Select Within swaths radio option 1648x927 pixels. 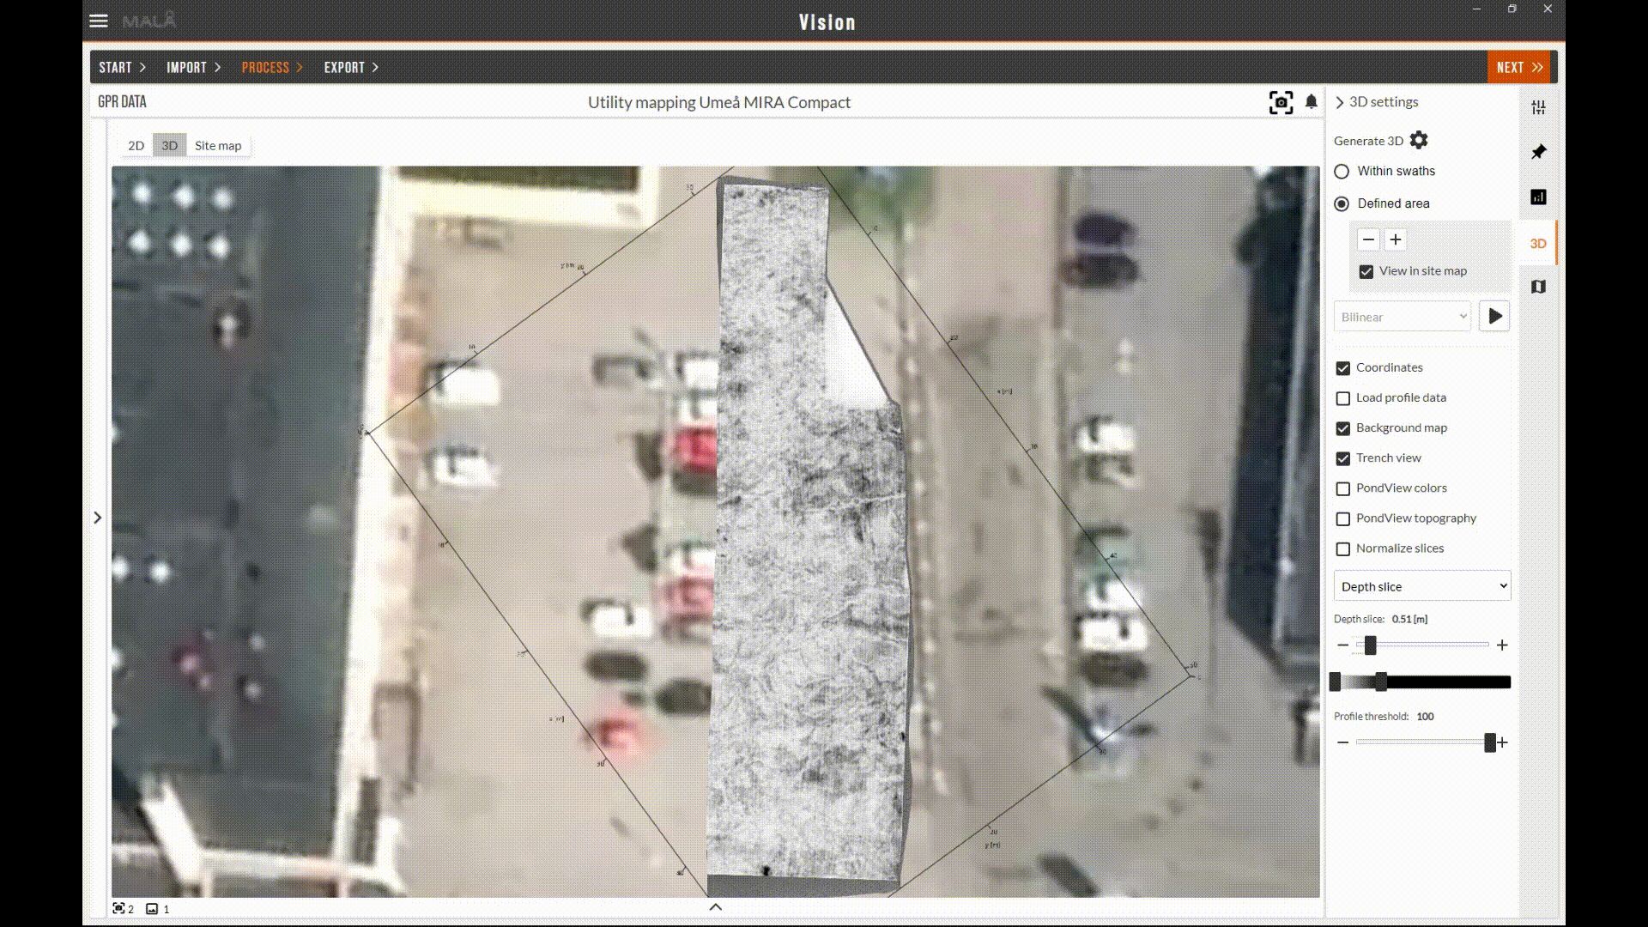(1342, 172)
